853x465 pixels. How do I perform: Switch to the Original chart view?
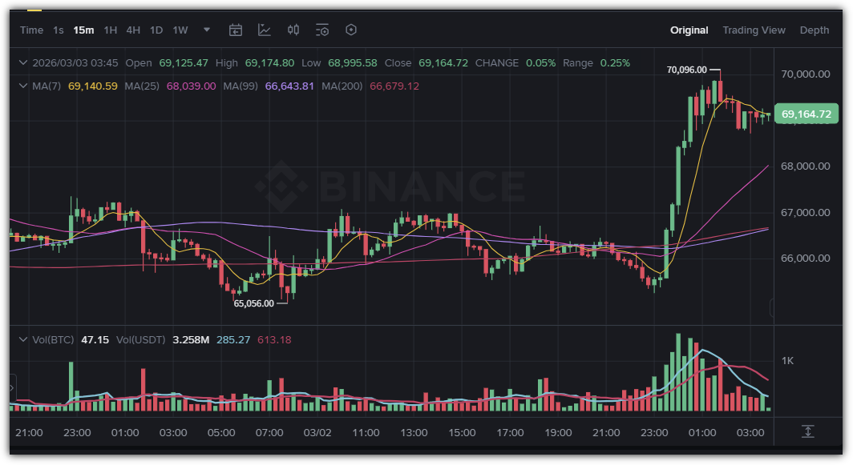click(689, 30)
